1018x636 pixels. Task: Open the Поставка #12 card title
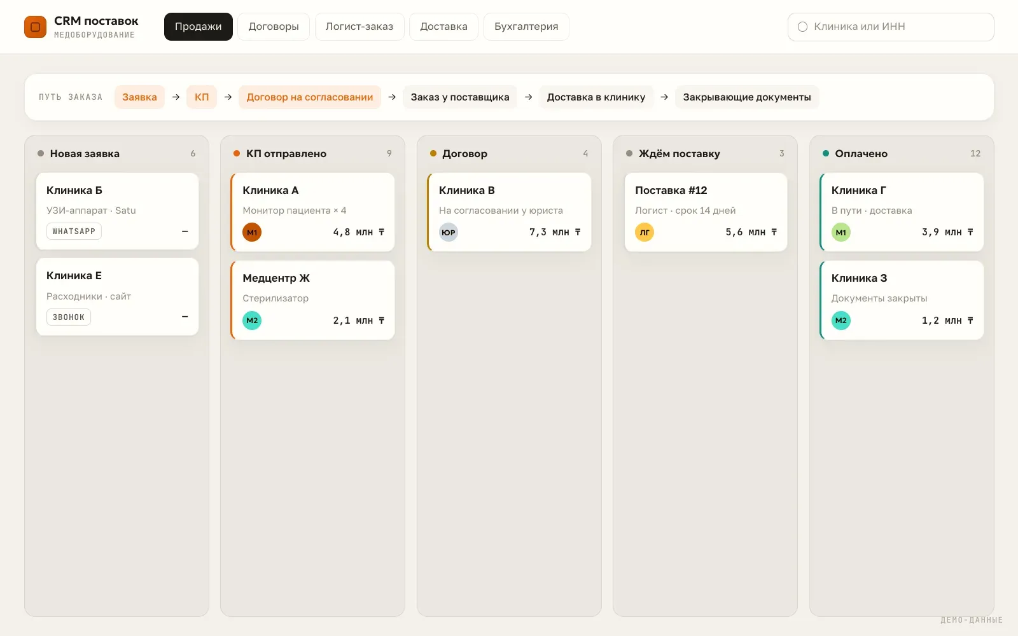671,190
